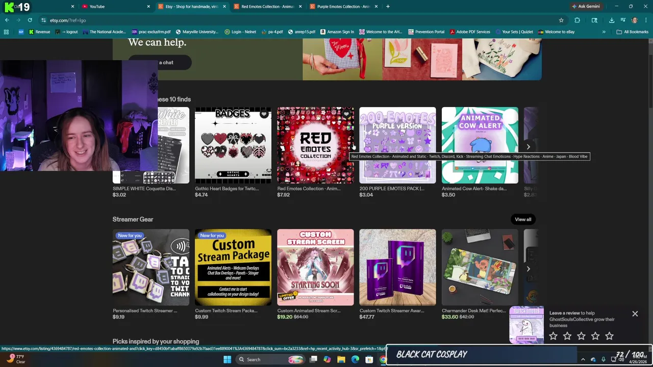Reload the Etsy page
This screenshot has height=367, width=653.
pyautogui.click(x=30, y=20)
